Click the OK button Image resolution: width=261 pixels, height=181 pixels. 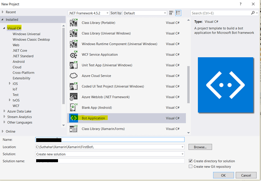pos(223,175)
